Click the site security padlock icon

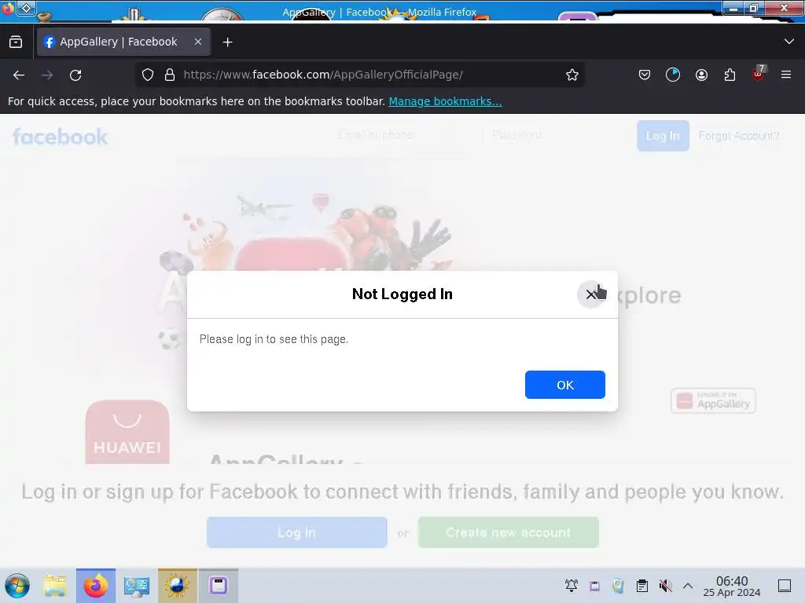tap(170, 75)
